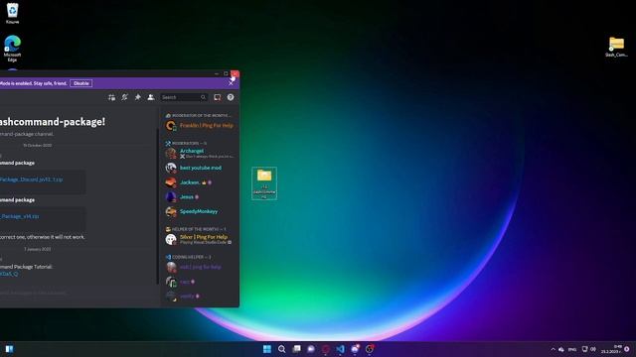Open notification settings bell in Discord toolbar
Image resolution: width=636 pixels, height=357 pixels.
point(124,97)
